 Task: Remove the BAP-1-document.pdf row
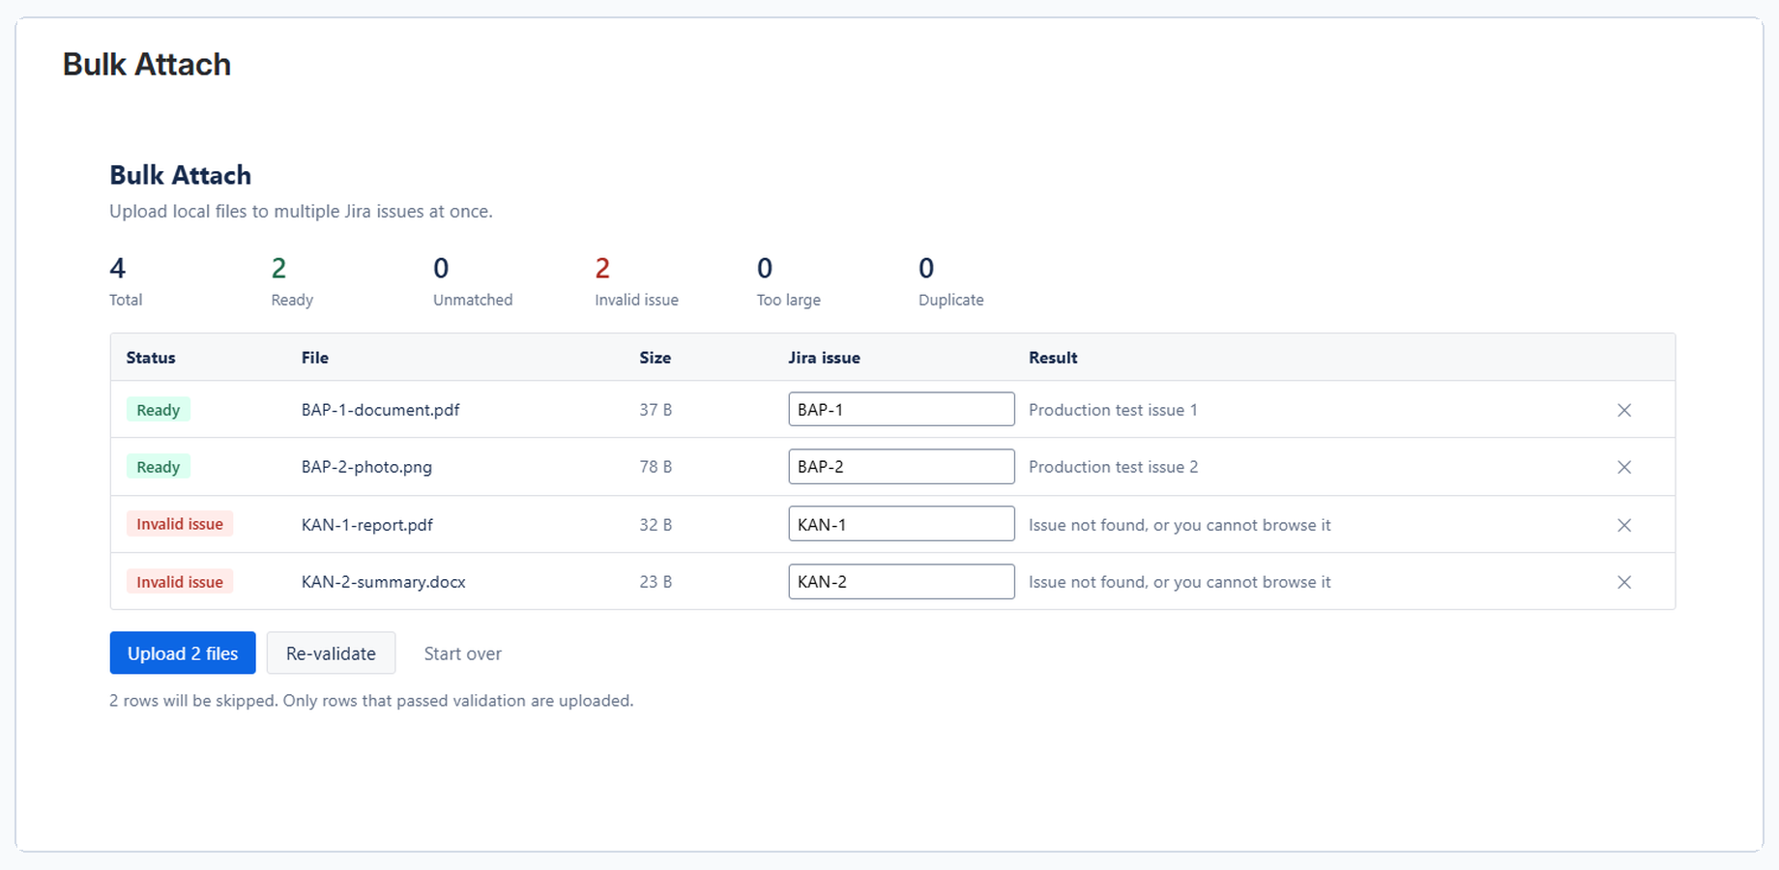tap(1624, 410)
